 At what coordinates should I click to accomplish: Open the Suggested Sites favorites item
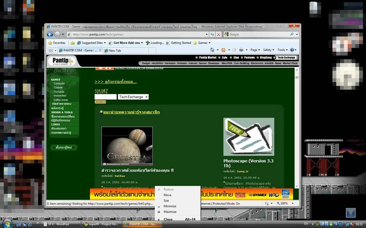pyautogui.click(x=91, y=43)
